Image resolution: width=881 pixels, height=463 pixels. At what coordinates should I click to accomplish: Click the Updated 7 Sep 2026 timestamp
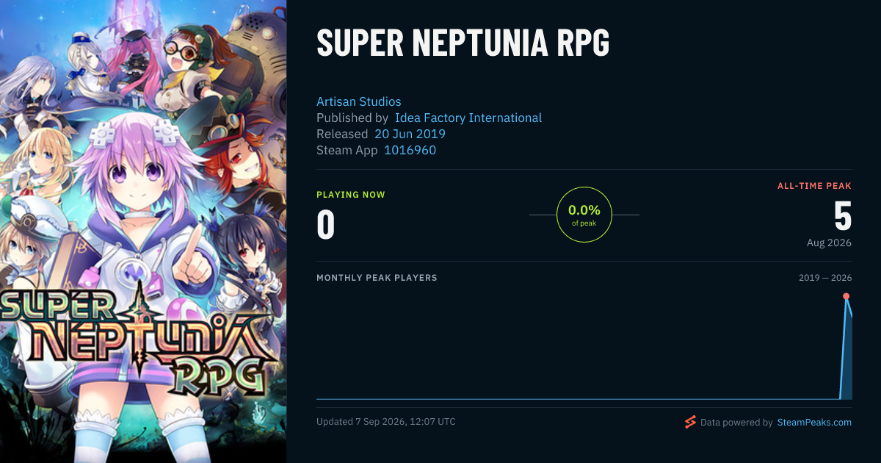[386, 422]
